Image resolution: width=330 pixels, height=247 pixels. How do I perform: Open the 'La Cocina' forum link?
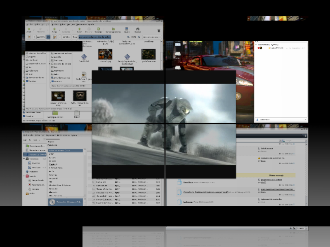pyautogui.click(x=188, y=202)
